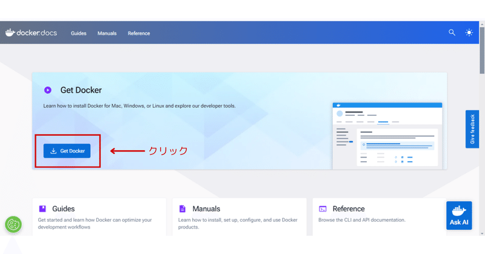The width and height of the screenshot is (485, 254).
Task: Click the scrollbar down arrow
Action: pos(482,233)
